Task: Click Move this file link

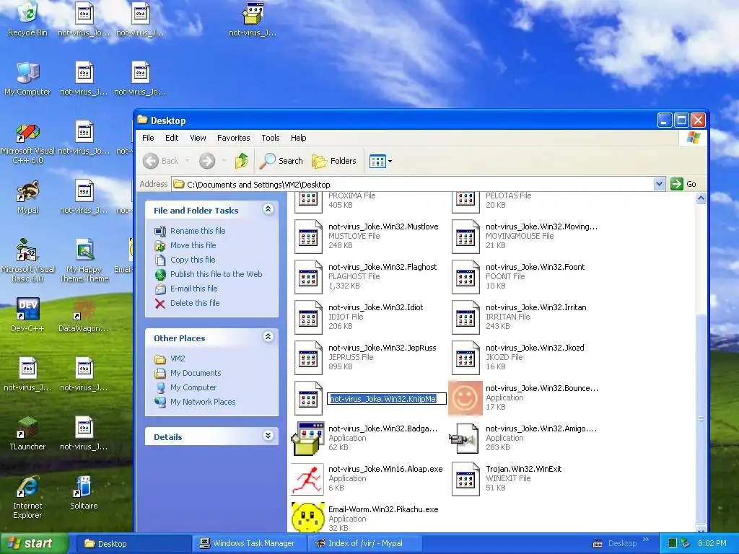Action: [x=193, y=245]
